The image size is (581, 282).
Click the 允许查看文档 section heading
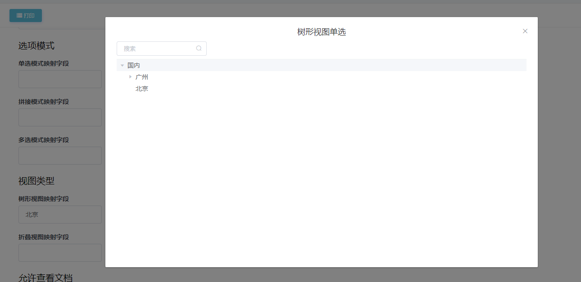click(x=45, y=278)
